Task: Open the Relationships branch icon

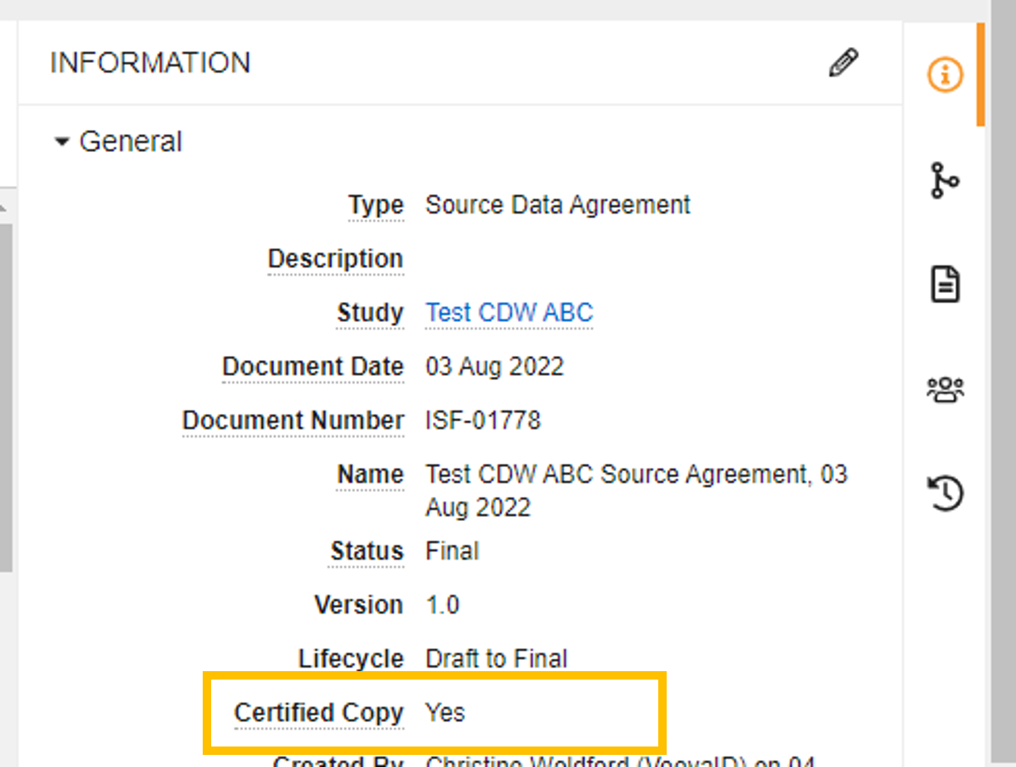Action: (x=944, y=180)
